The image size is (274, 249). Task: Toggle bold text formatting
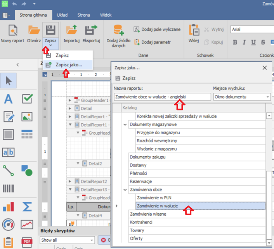point(235,42)
